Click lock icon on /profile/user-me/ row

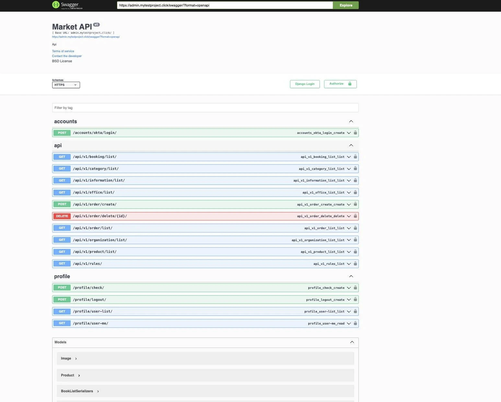[x=355, y=323]
